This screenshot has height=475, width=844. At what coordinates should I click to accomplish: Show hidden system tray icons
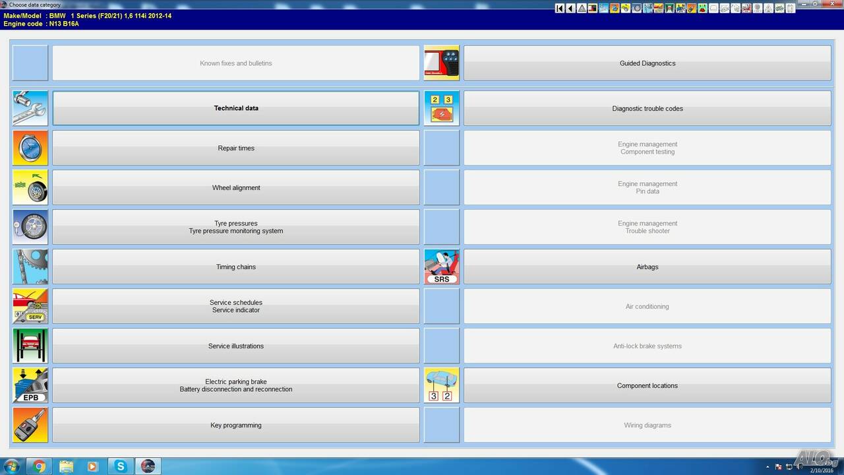coord(769,467)
